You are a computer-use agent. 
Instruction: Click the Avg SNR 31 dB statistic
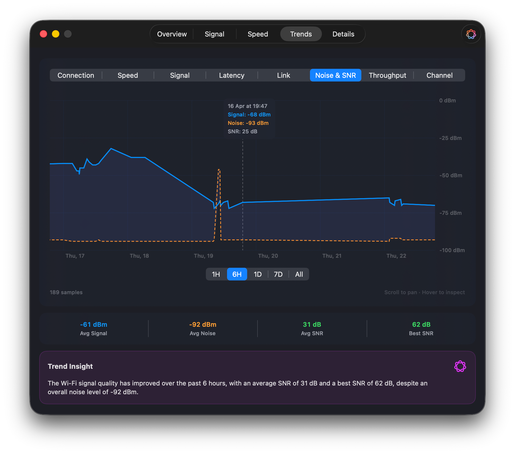pyautogui.click(x=312, y=328)
